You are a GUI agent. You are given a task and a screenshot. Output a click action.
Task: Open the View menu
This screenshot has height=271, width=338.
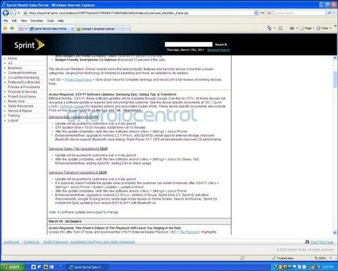[x=24, y=21]
